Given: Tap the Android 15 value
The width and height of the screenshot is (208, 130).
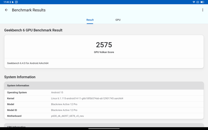Looking at the screenshot, I should click(57, 93).
